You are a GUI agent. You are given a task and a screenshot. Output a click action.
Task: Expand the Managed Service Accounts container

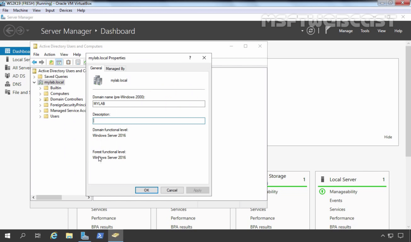tap(40, 111)
